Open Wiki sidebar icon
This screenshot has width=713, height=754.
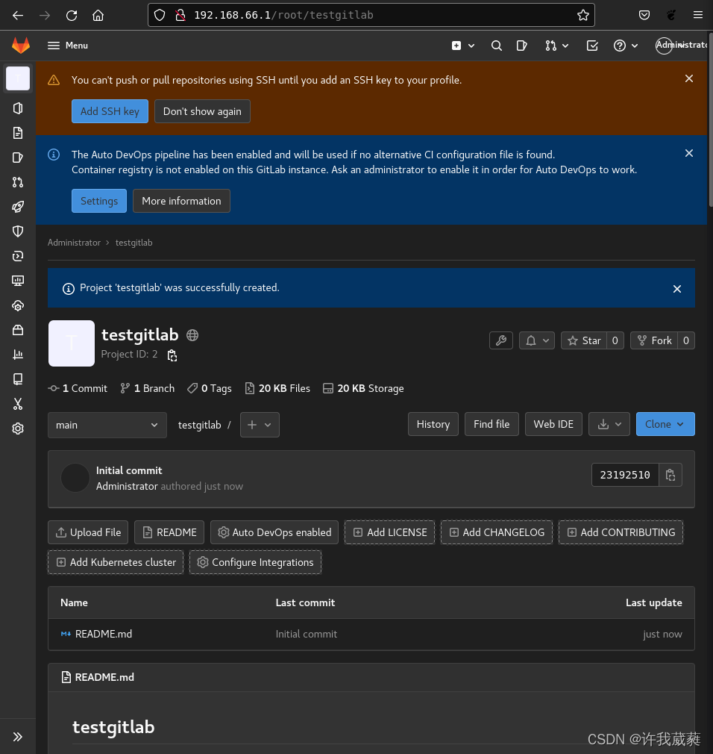(x=18, y=379)
